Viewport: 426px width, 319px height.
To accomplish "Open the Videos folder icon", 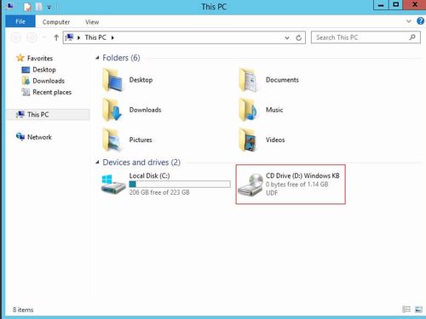I will coord(248,140).
